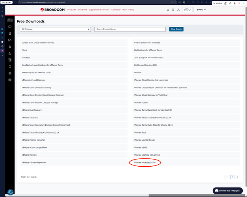Open the All Divisions dropdown

click(55, 29)
